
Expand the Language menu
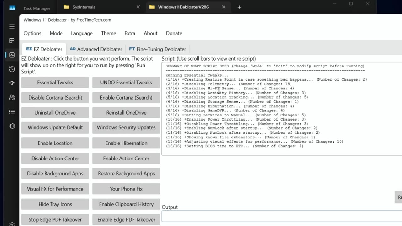82,33
